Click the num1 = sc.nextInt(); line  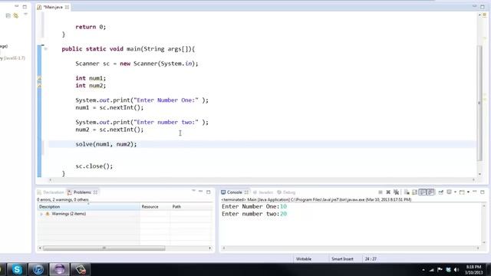click(x=109, y=107)
